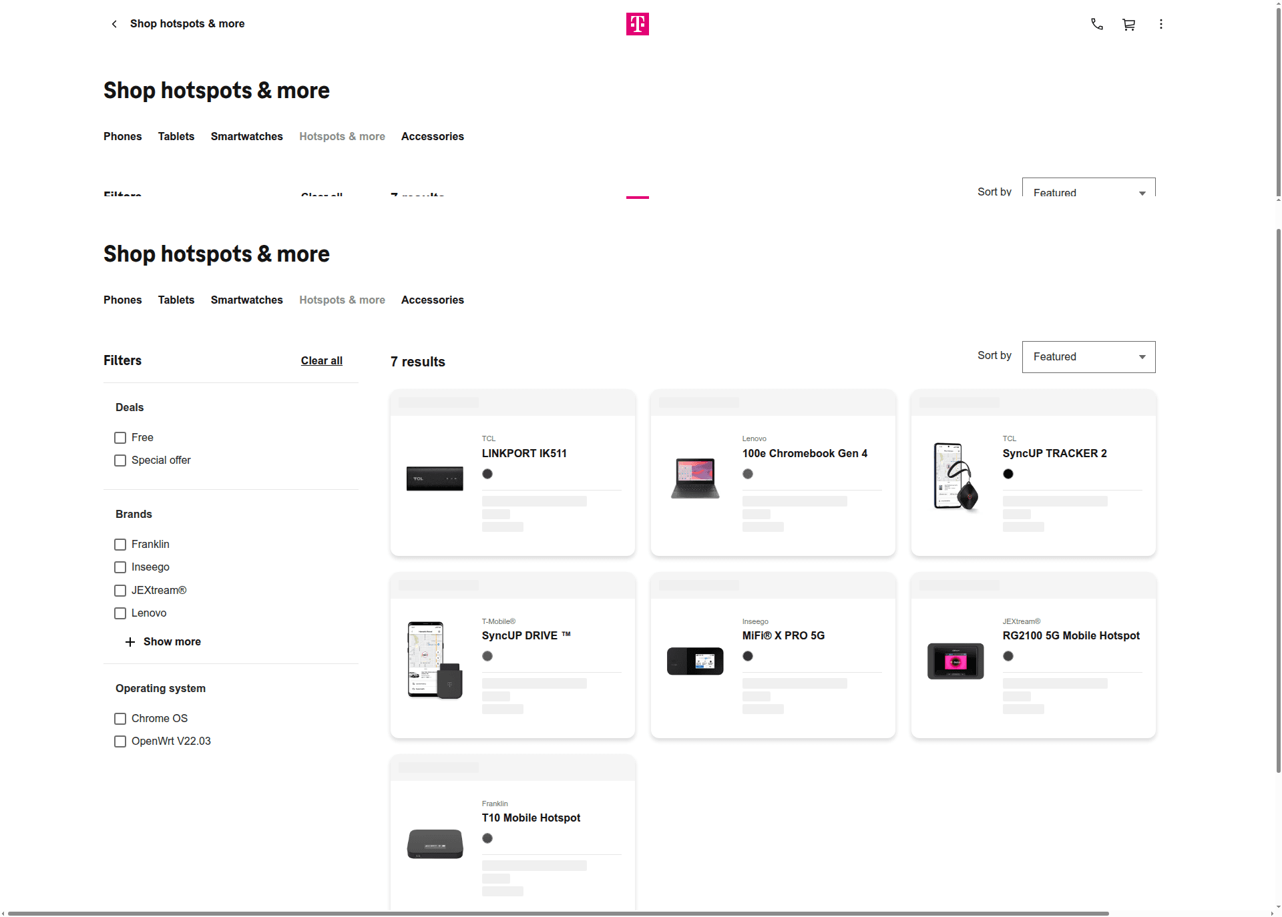
Task: Open Smartwatches tab in the upper navigation
Action: (x=247, y=136)
